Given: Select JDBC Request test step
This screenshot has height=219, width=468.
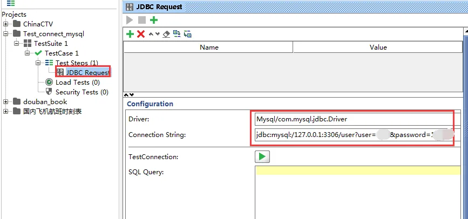Looking at the screenshot, I should tap(87, 72).
